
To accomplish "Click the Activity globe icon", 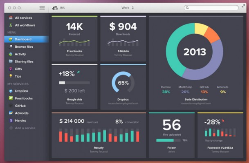I will 11,54.
